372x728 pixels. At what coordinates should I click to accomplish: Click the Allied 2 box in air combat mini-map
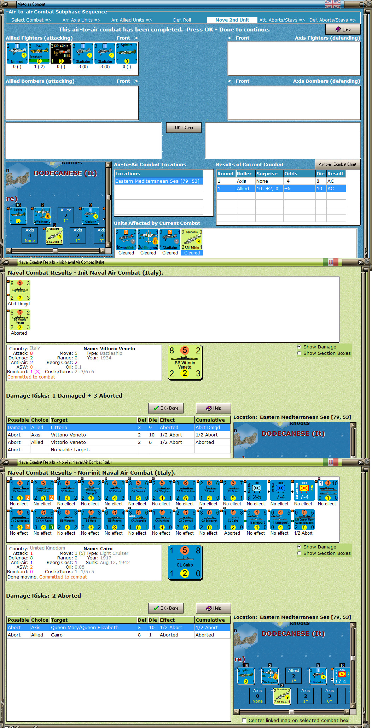click(x=66, y=215)
